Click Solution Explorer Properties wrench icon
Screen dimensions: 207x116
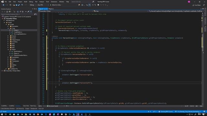28,12
